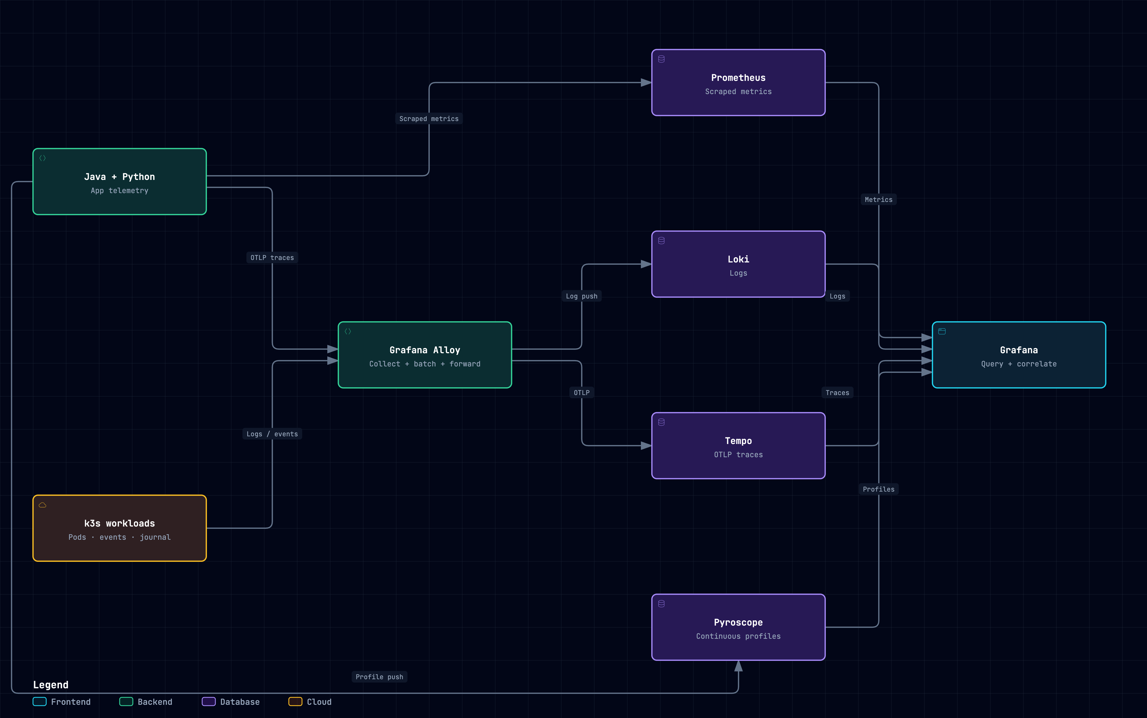This screenshot has height=718, width=1147.
Task: Click 'Collect + batch + forward' subtitle
Action: click(x=424, y=364)
